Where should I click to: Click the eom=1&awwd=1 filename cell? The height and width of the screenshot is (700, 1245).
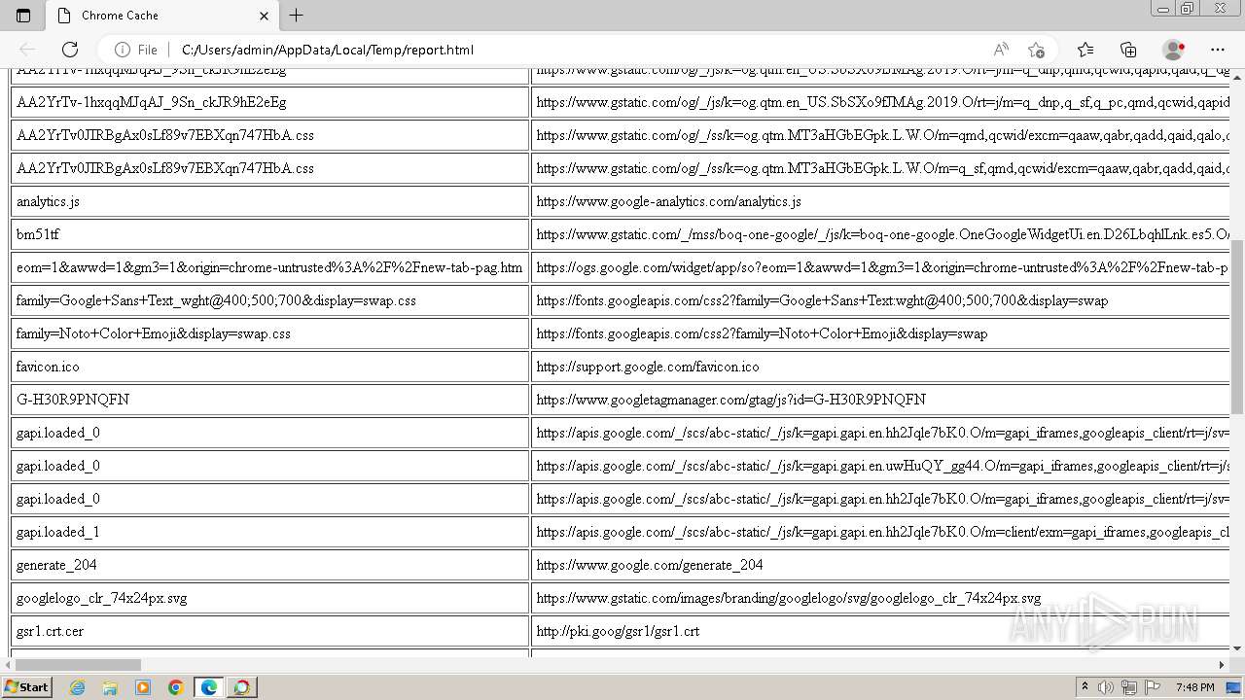[x=269, y=267]
